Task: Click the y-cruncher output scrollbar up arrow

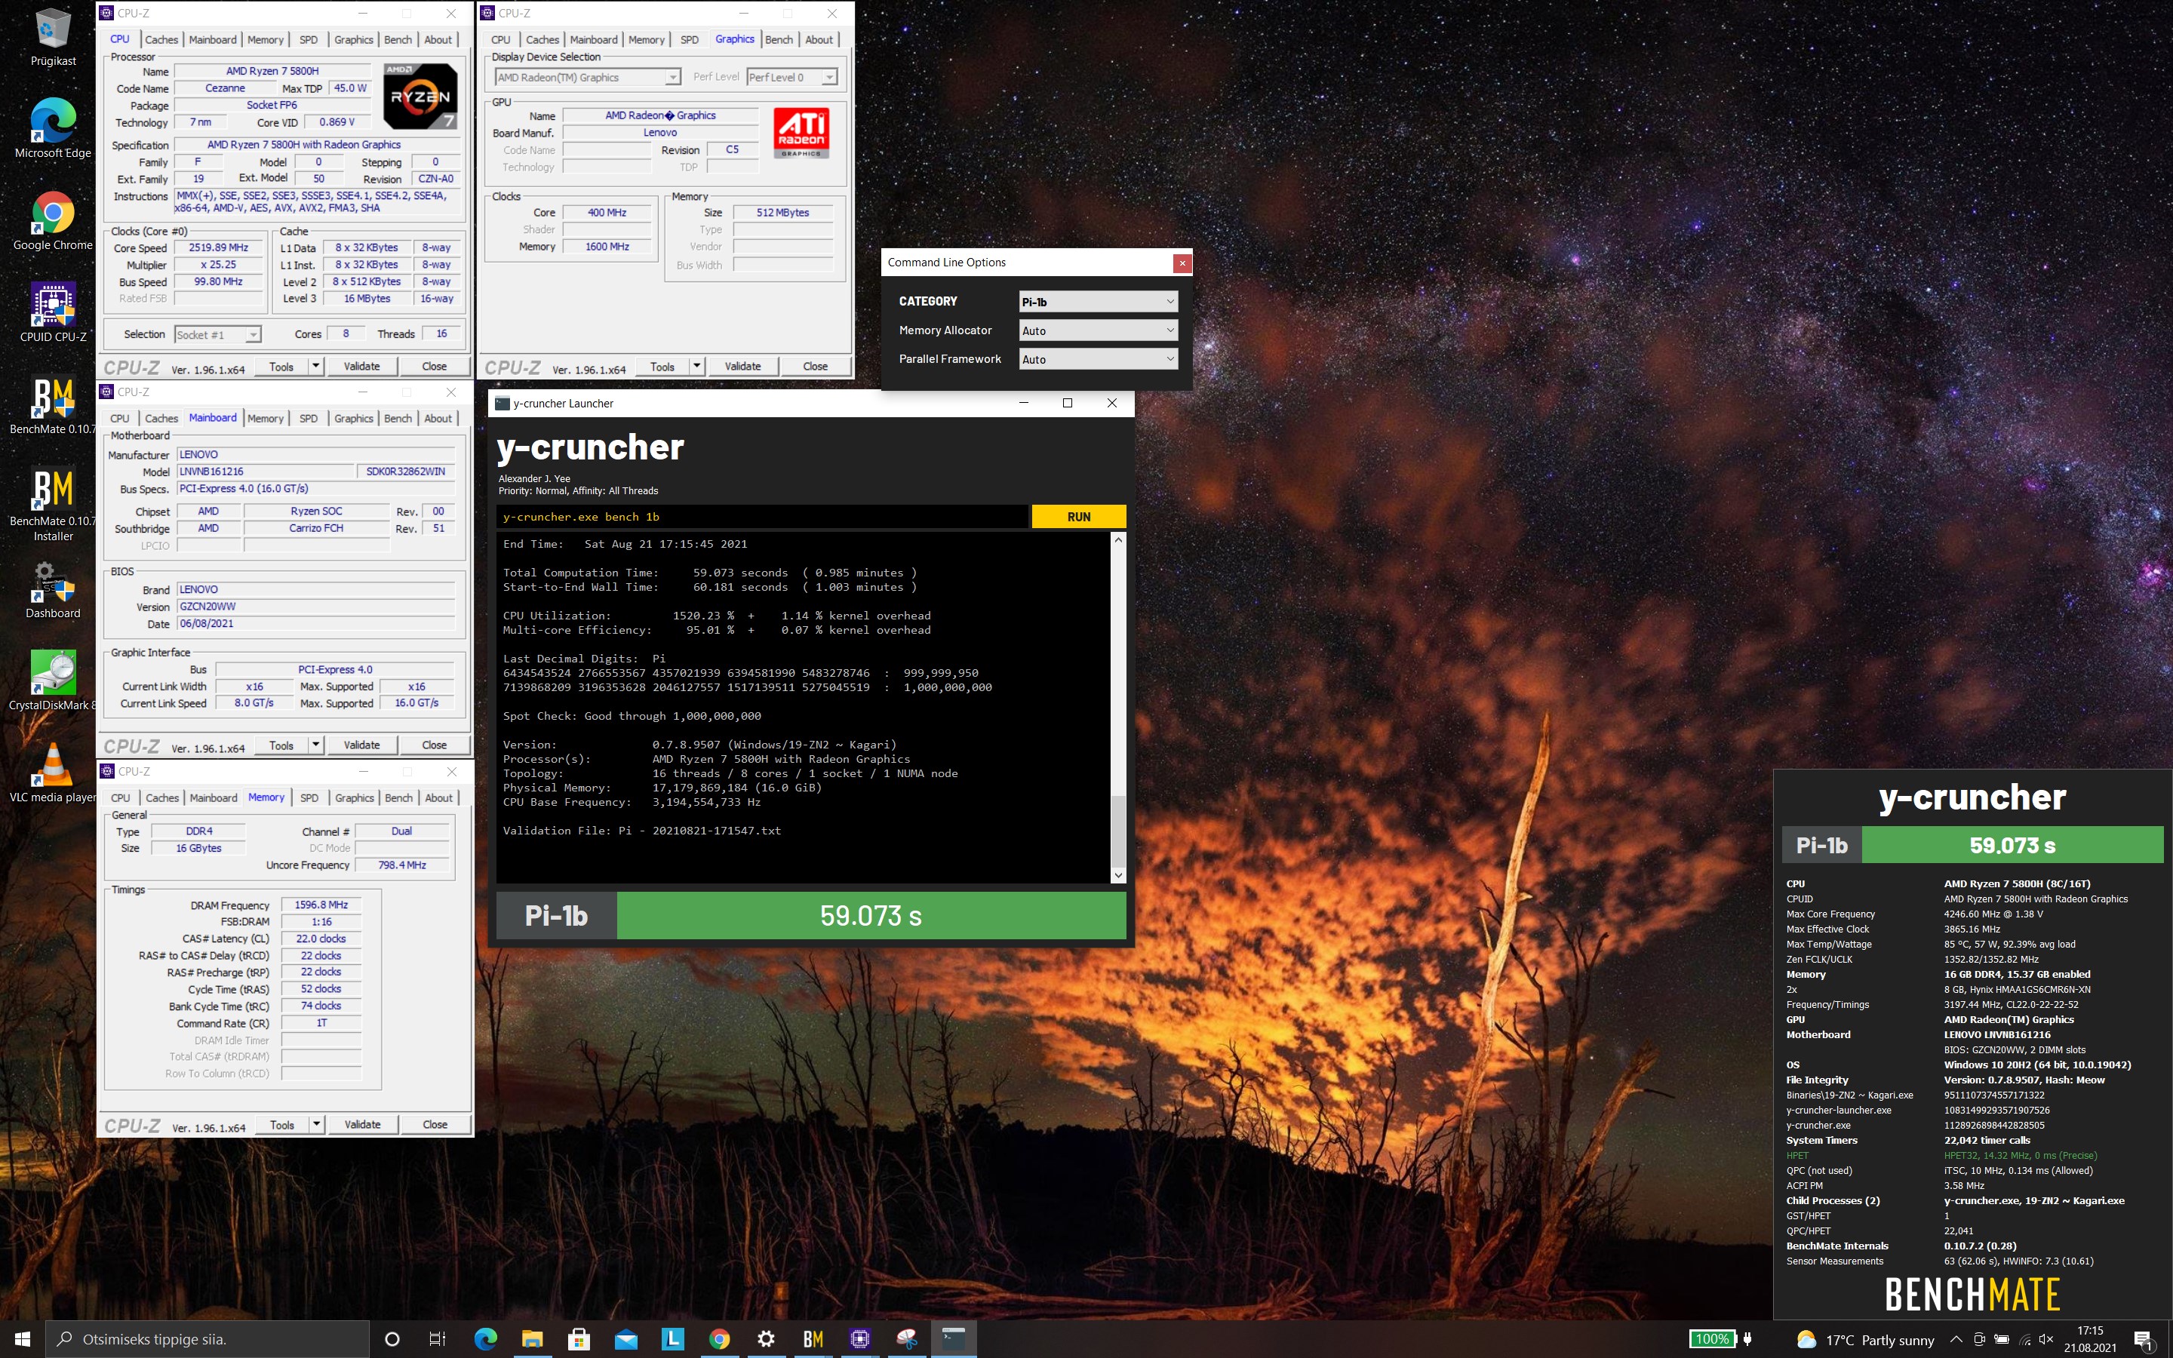Action: [1118, 539]
